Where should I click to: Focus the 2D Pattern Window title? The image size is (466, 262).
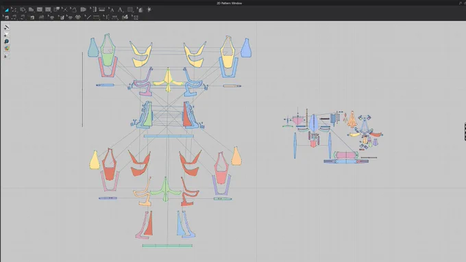pyautogui.click(x=229, y=3)
